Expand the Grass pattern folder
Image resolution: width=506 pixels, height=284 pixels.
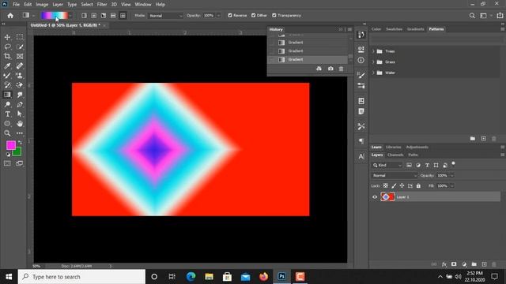tap(373, 62)
